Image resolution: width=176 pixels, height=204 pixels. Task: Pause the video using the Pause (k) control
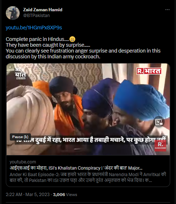click(20, 137)
